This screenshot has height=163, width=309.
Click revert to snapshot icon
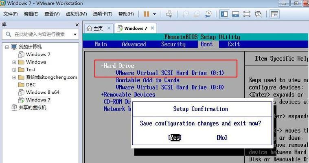coord(197,14)
